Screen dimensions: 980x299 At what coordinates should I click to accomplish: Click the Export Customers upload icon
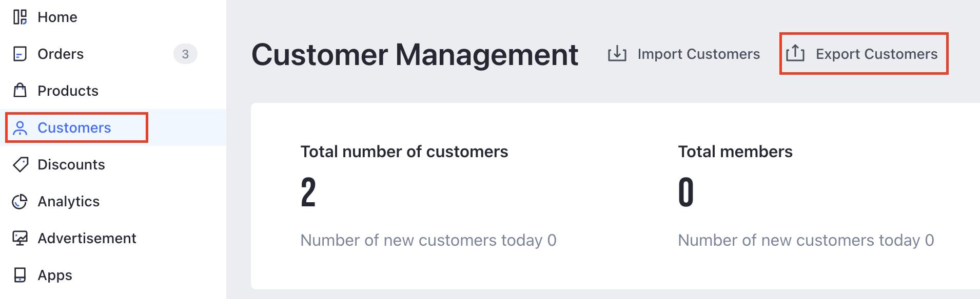[795, 53]
